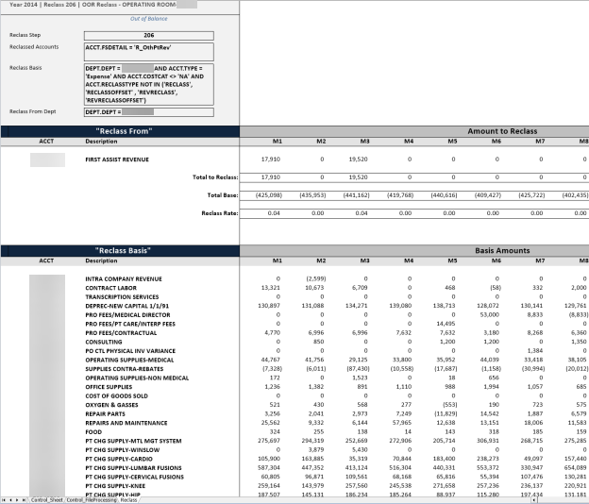Select OXYGEN & GASSES row label

coord(111,405)
